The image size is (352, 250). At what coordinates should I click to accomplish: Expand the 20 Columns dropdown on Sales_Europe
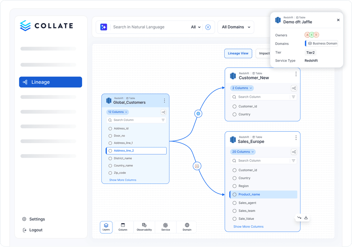pos(243,152)
